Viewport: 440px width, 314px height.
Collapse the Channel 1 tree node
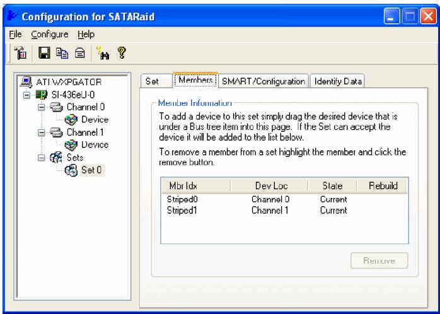click(x=41, y=132)
